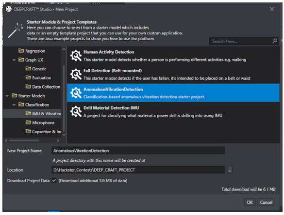Open the location browse ellipsis button
Viewport: 284px width, 215px height.
[230, 170]
